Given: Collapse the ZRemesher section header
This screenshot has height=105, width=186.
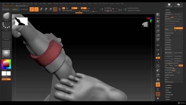Looking at the screenshot, I should tap(168, 49).
